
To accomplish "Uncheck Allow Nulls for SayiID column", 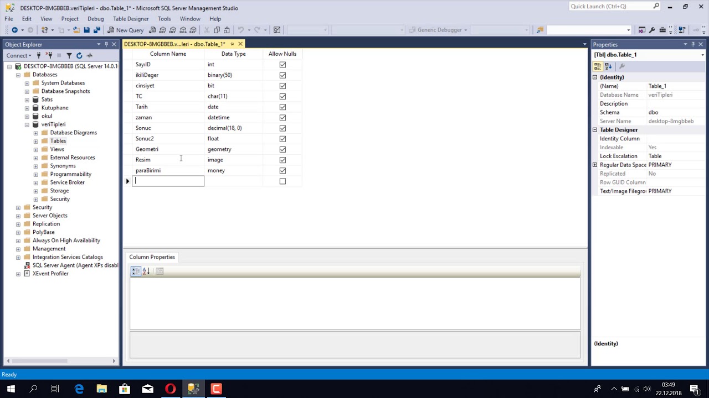I will point(282,65).
